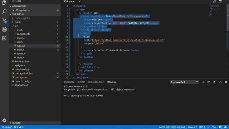
Task: Change language mode via Vue indicator
Action: click(x=214, y=127)
